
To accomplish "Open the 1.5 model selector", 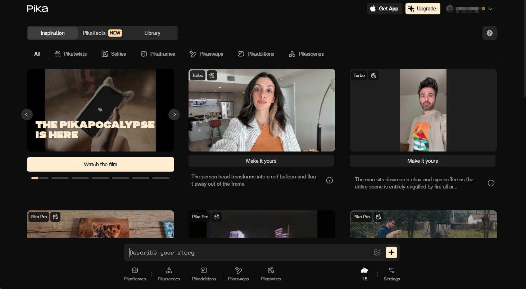I will [364, 274].
